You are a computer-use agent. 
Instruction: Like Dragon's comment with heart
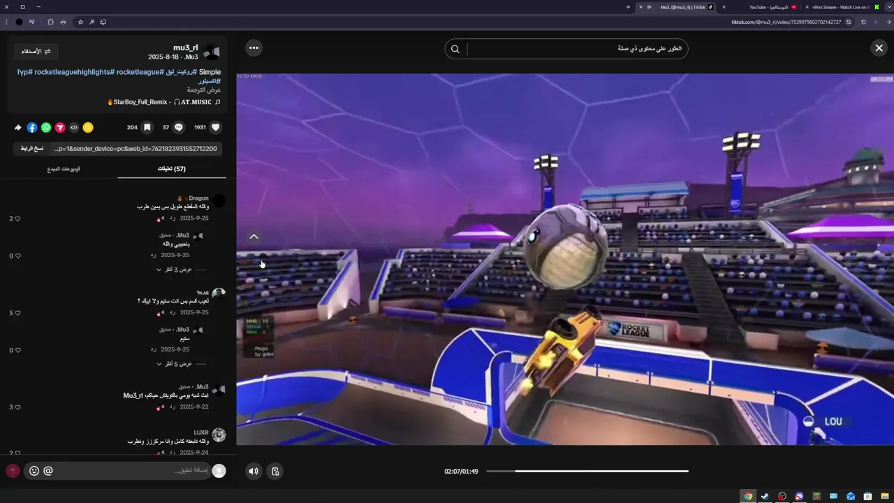click(x=17, y=219)
